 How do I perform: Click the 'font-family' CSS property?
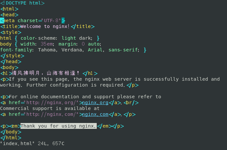tap(16, 50)
